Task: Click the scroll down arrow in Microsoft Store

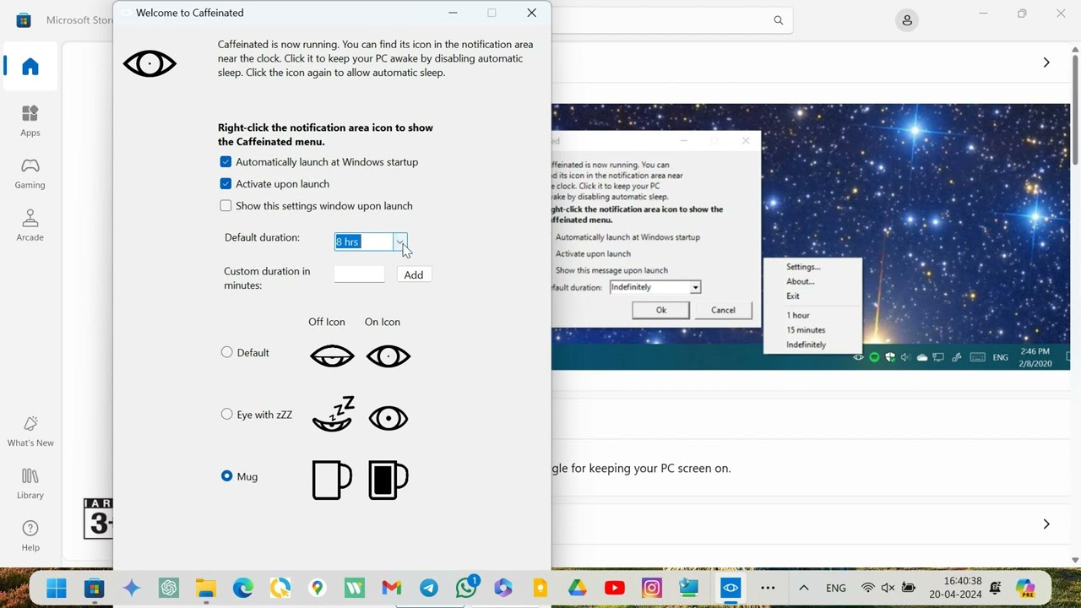Action: click(1075, 560)
